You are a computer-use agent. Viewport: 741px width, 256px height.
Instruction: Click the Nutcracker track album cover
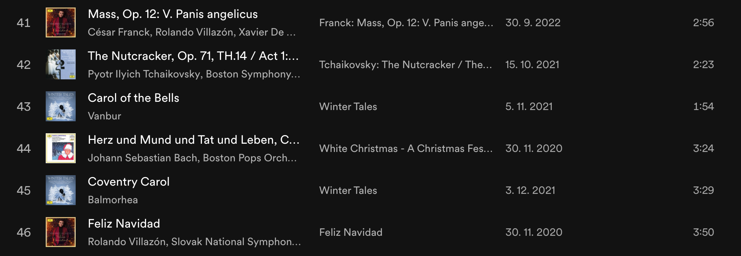[x=61, y=64]
